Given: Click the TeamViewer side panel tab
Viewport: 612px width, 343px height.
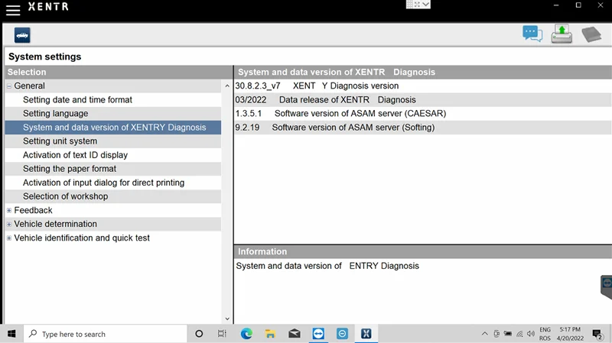Looking at the screenshot, I should (606, 286).
